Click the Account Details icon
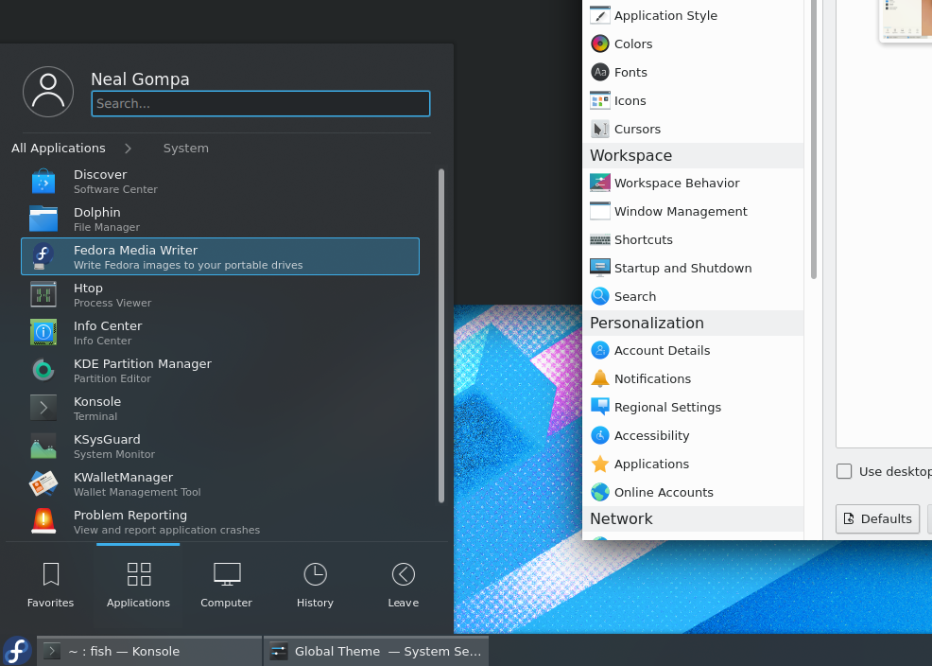 (x=599, y=350)
